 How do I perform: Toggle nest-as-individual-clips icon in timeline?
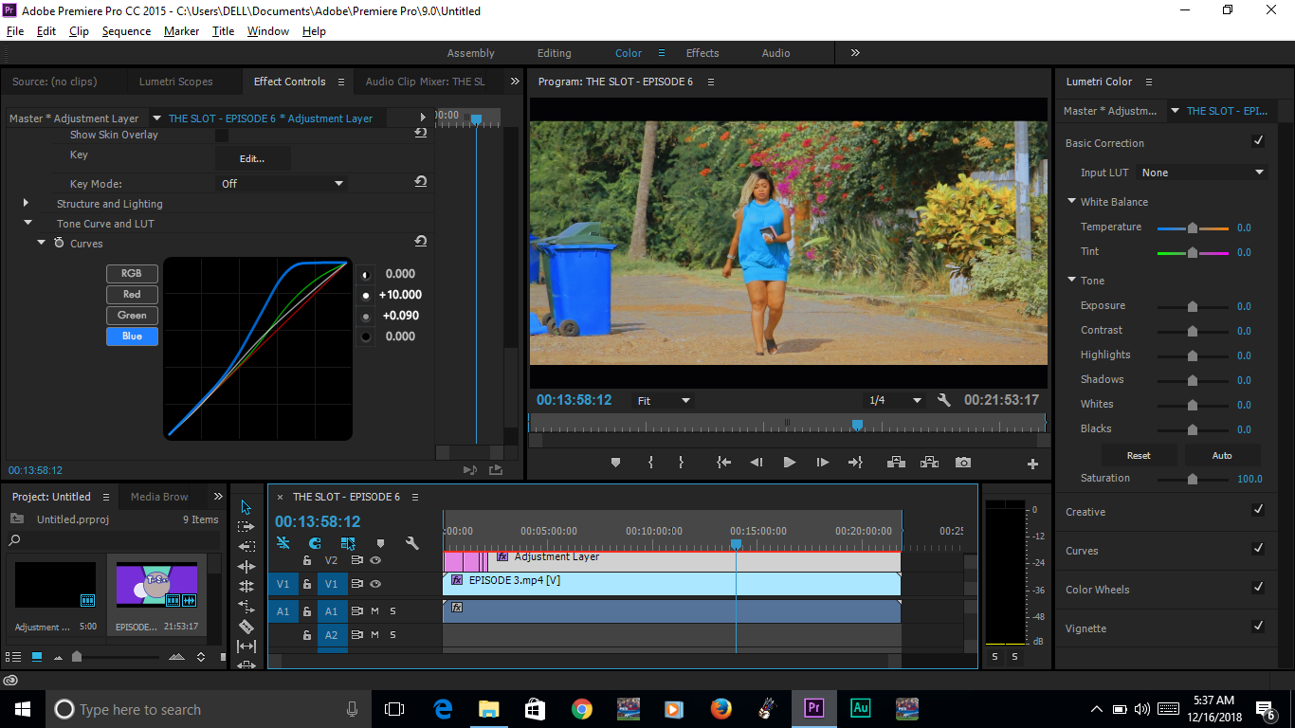[x=283, y=543]
